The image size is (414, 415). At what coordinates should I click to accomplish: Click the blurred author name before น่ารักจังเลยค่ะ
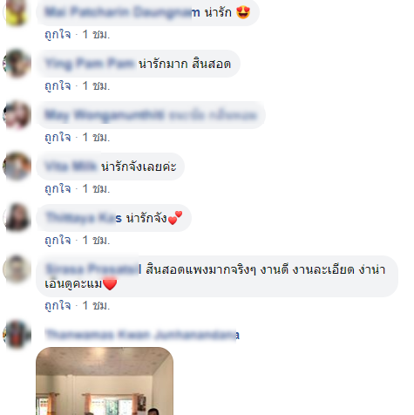pos(71,167)
